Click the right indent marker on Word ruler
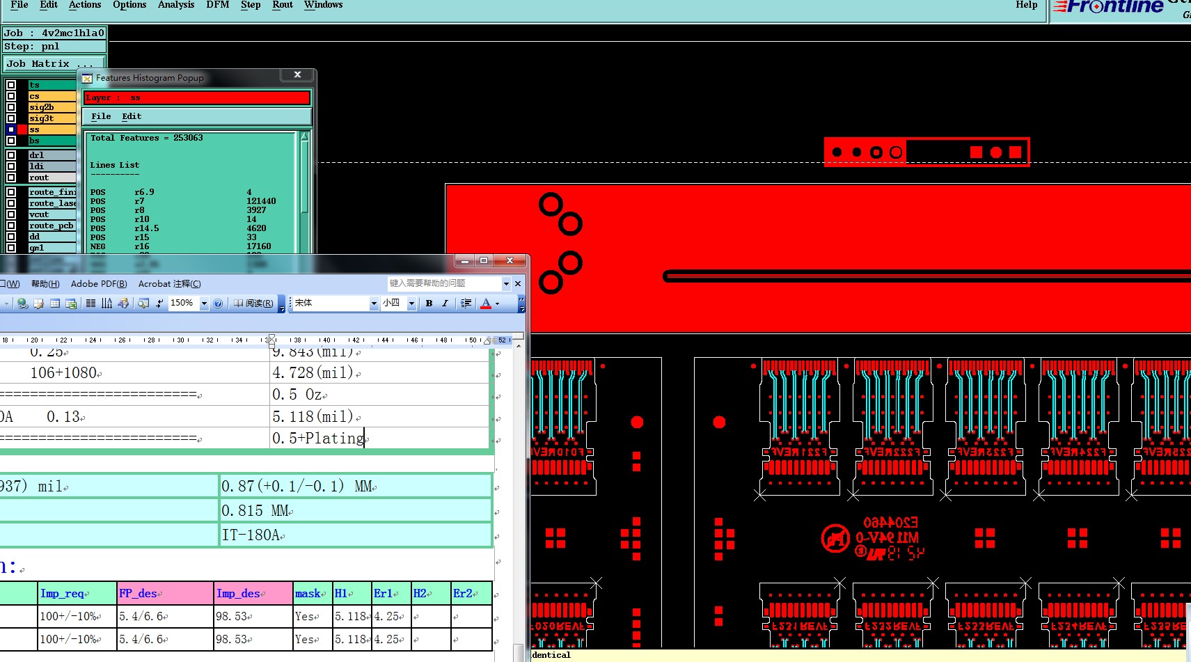Image resolution: width=1191 pixels, height=662 pixels. 488,342
